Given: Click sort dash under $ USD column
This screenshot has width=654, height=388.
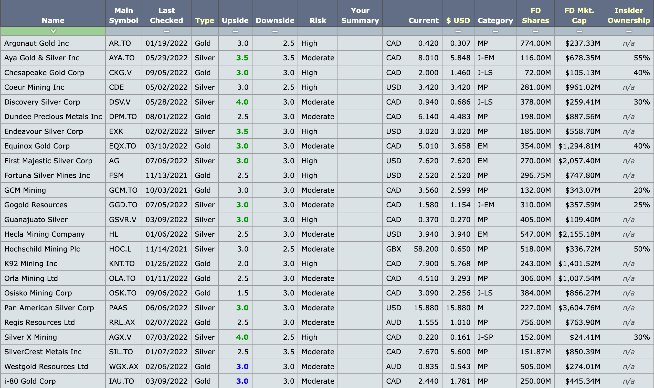Looking at the screenshot, I should [458, 31].
